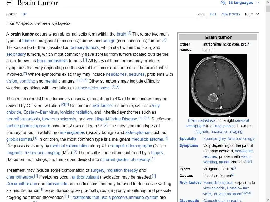Follow the 'furosemide' link

57,184
